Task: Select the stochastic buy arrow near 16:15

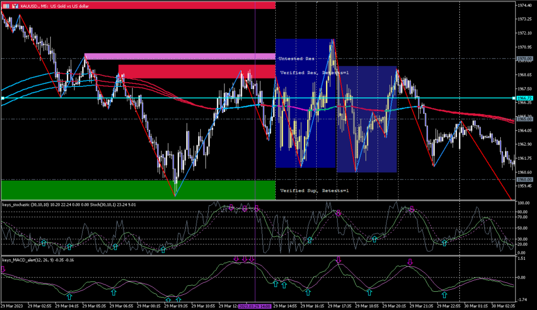Action: pos(309,240)
